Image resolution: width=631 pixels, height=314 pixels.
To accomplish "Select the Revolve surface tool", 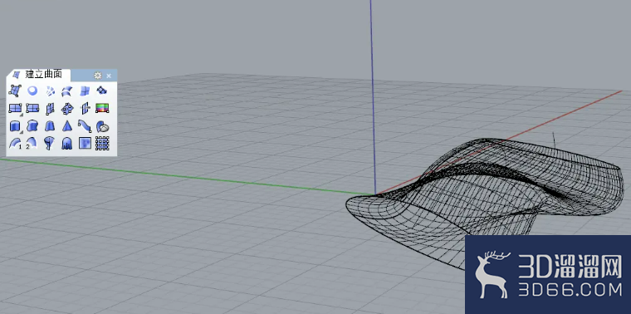I will (x=50, y=144).
